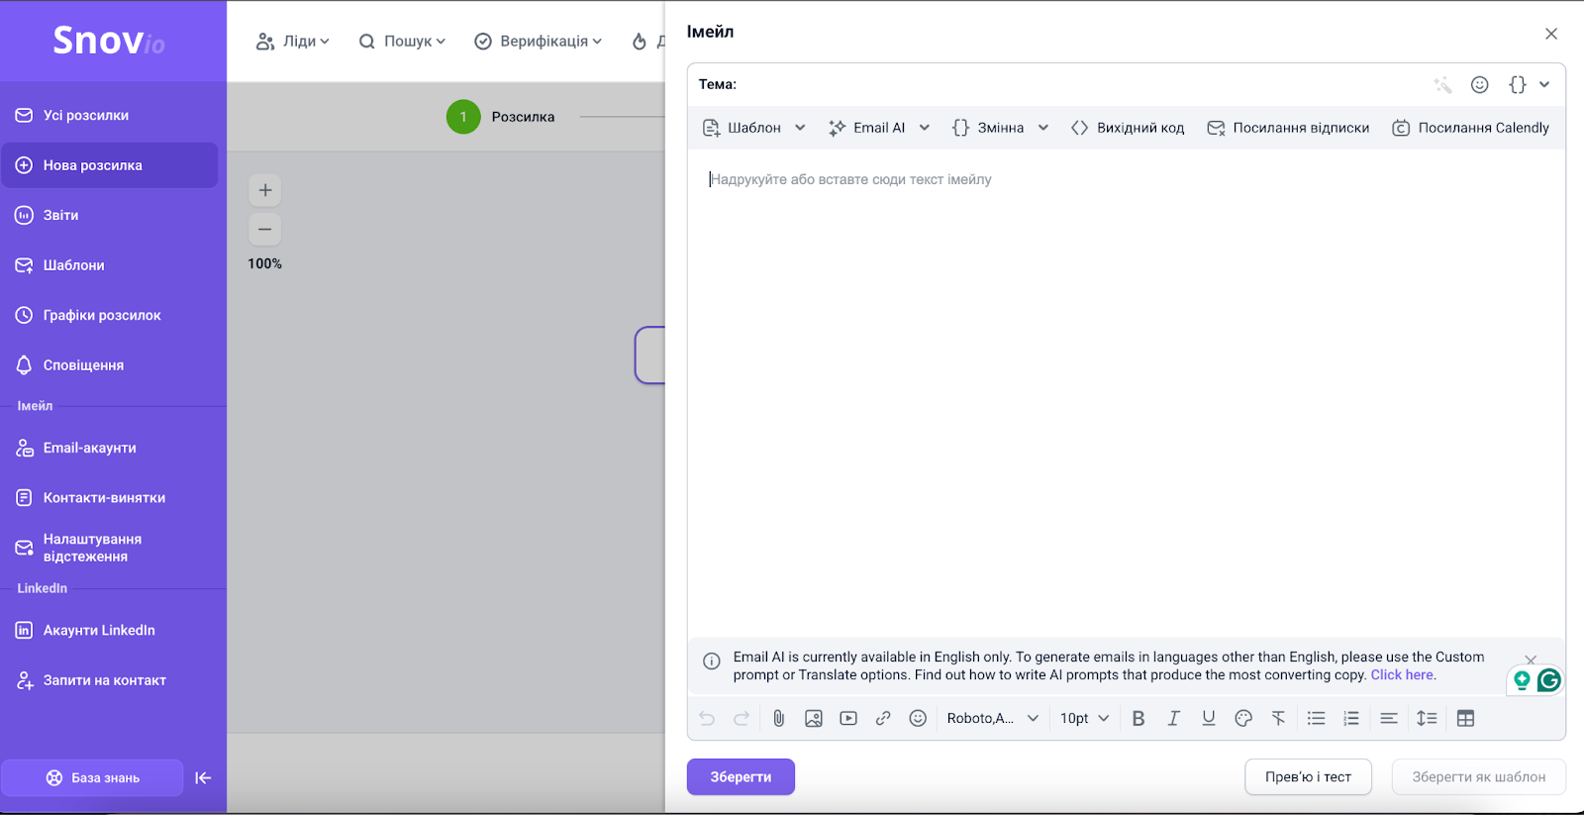Screen dimensions: 1584x815
Task: Click Вихідний код toolbar item
Action: pos(1128,128)
